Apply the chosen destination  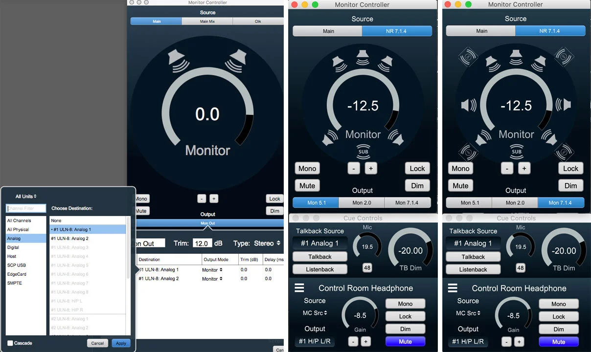[120, 343]
